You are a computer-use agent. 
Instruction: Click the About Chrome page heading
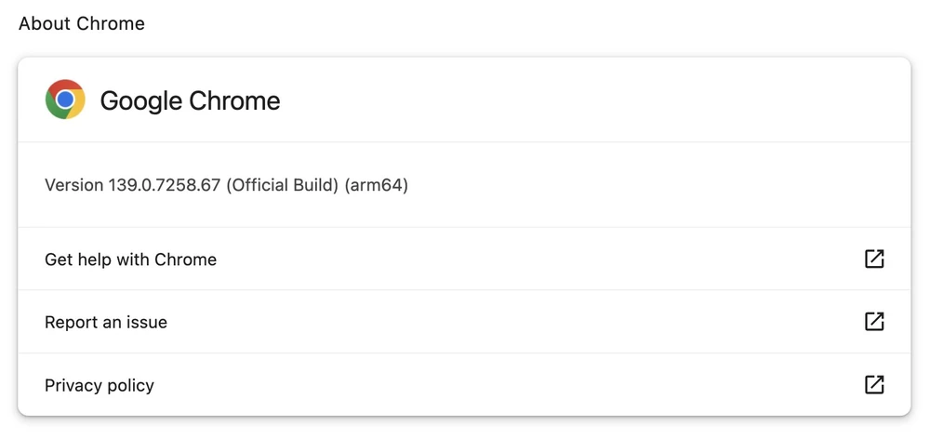[x=82, y=24]
